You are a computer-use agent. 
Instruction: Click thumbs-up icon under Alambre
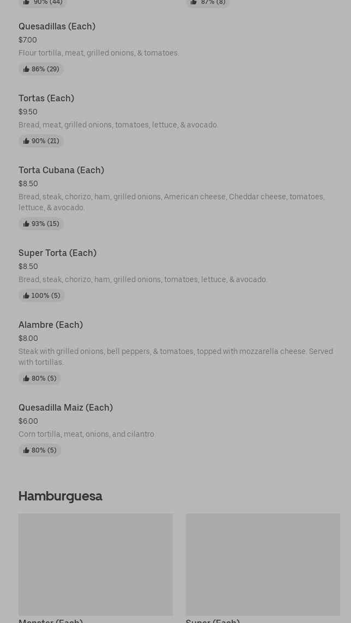pyautogui.click(x=26, y=378)
